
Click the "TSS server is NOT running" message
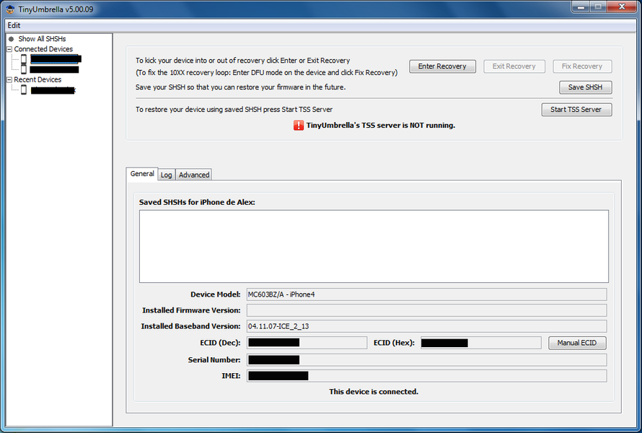pyautogui.click(x=381, y=126)
